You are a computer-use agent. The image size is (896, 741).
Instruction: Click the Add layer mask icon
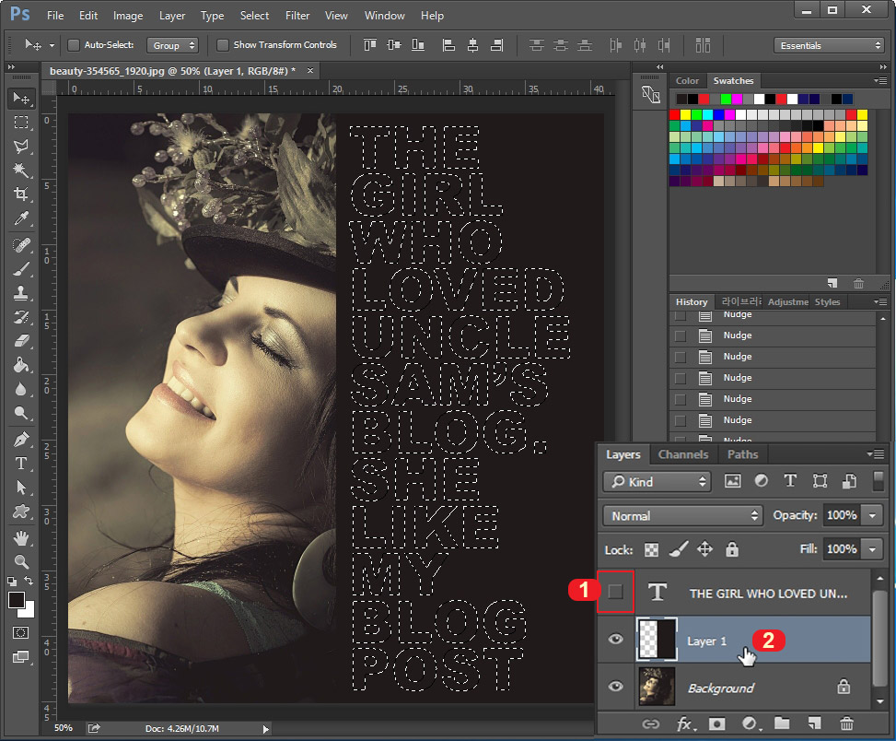tap(716, 724)
